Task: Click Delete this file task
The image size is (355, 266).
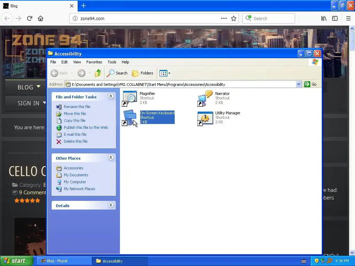Action: [75, 141]
